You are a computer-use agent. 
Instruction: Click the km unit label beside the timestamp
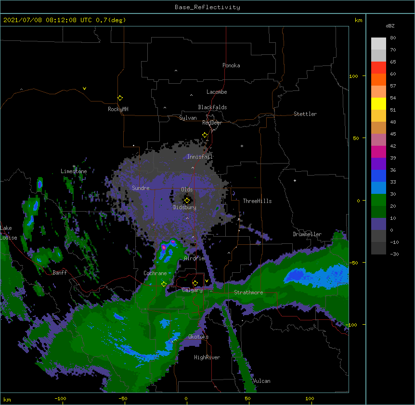(358, 20)
